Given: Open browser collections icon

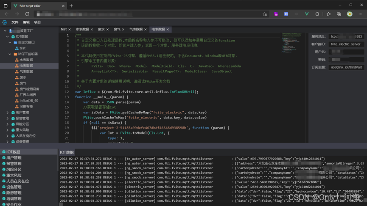Looking at the screenshot, I should 339,14.
